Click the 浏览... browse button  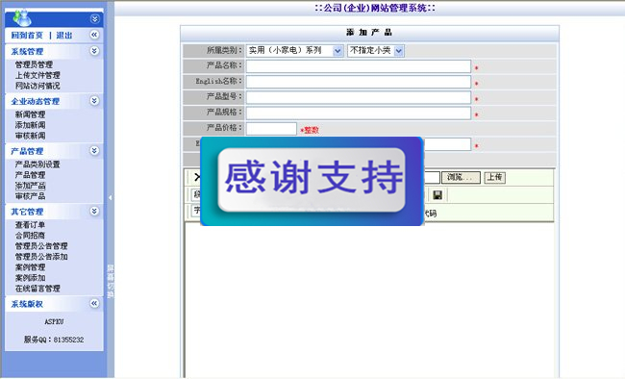(x=461, y=178)
